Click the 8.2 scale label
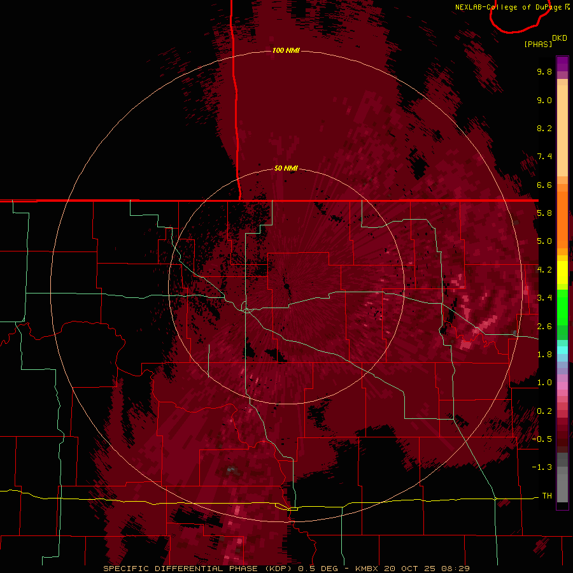 [x=544, y=128]
